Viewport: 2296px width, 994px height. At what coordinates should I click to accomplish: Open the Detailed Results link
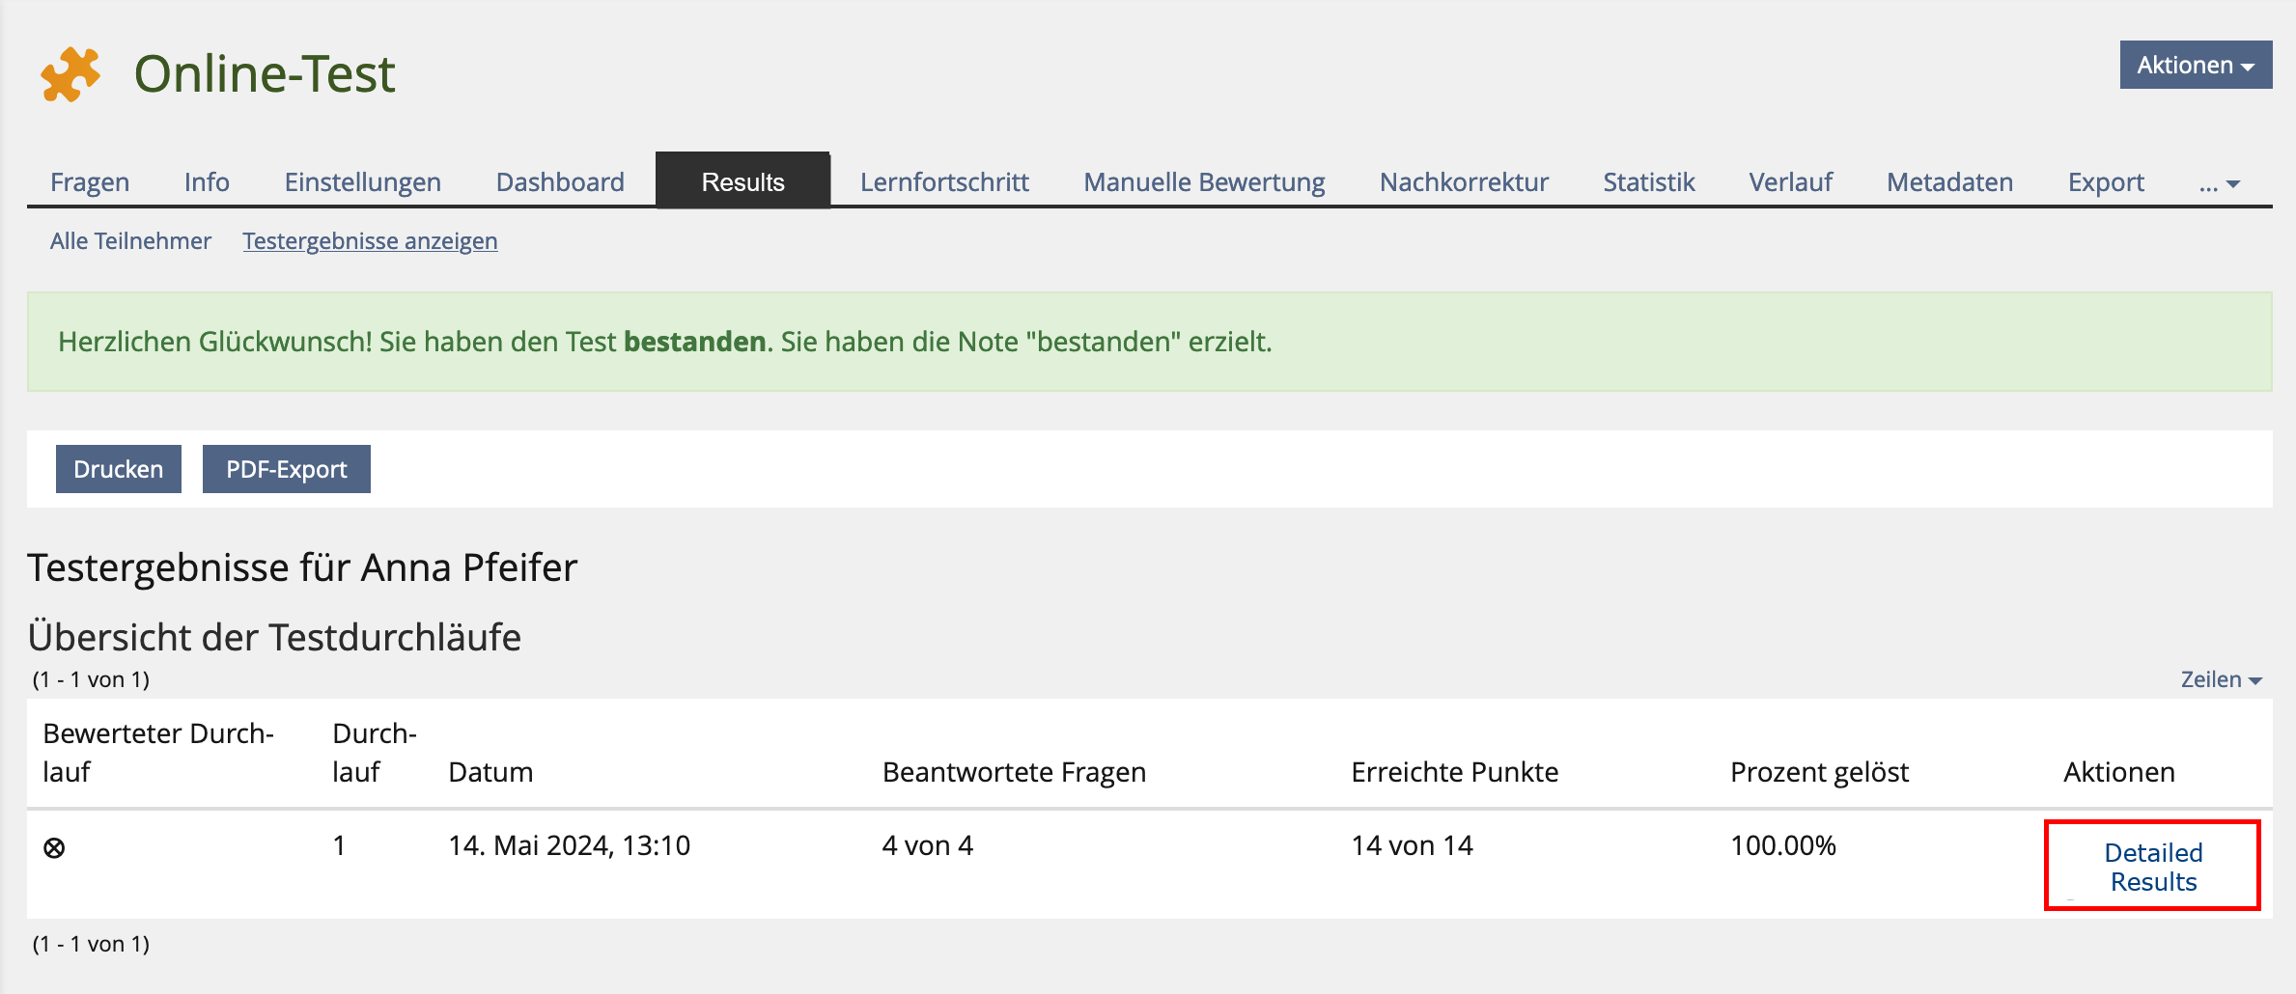click(x=2153, y=867)
